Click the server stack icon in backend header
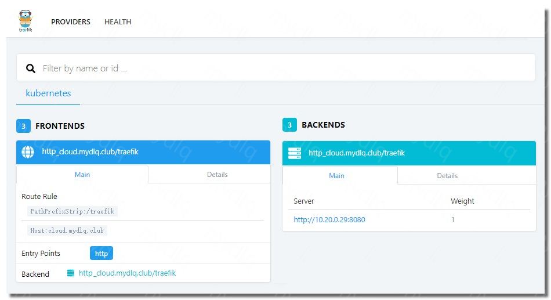 pos(295,153)
